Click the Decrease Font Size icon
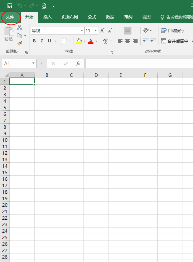 [110, 31]
